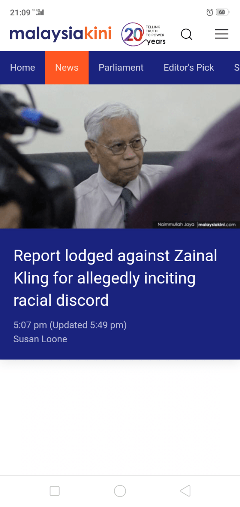The width and height of the screenshot is (240, 507).
Task: Tap the Android back triangle button
Action: point(185,491)
